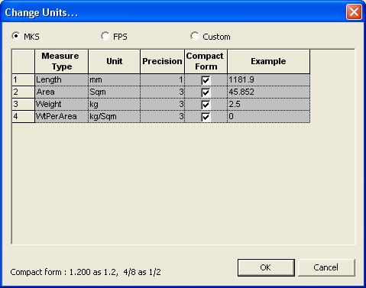
Task: Click the Sqm unit cell
Action: (115, 92)
